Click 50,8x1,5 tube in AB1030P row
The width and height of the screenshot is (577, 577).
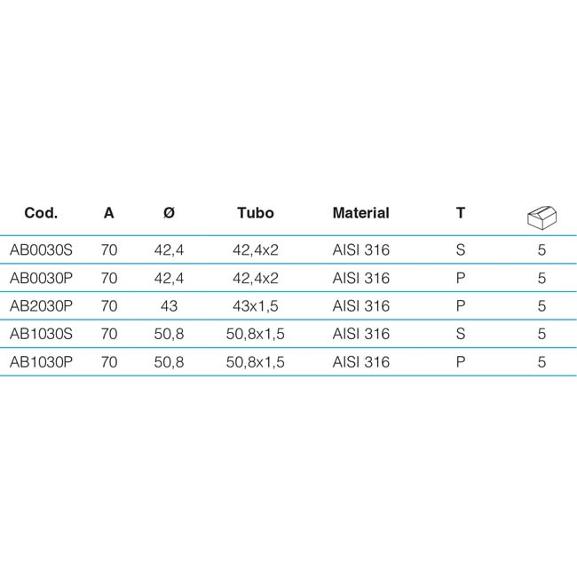click(x=256, y=362)
